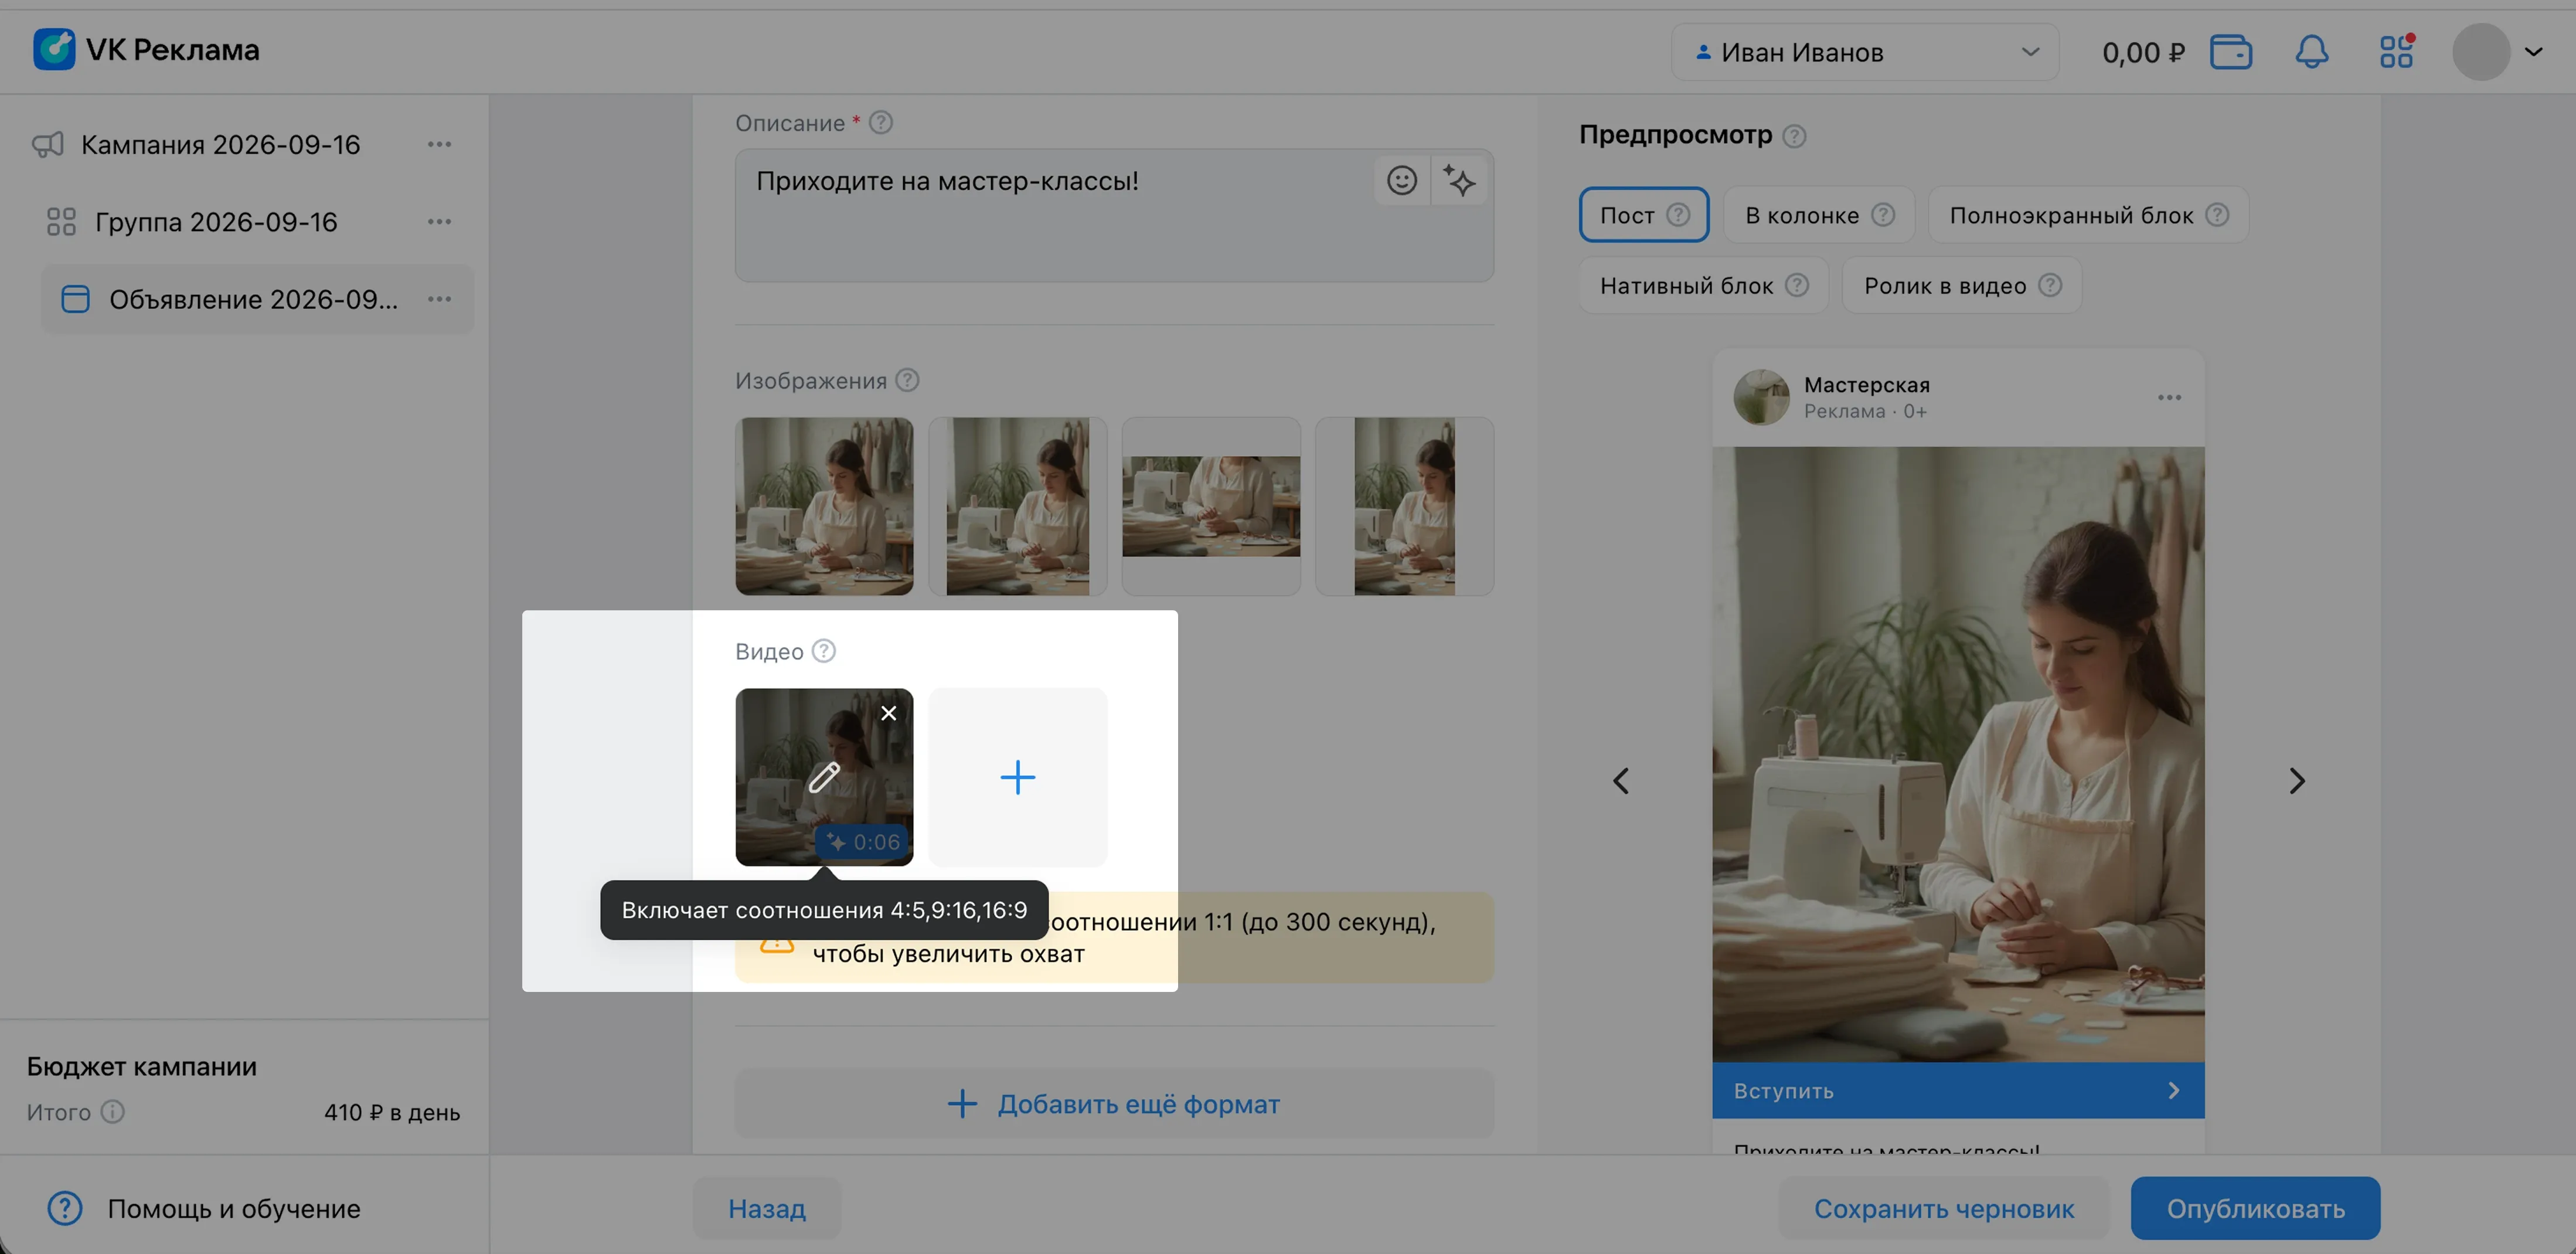Select Кампания 2026-09-16 in sidebar
The height and width of the screenshot is (1254, 2576).
click(221, 145)
